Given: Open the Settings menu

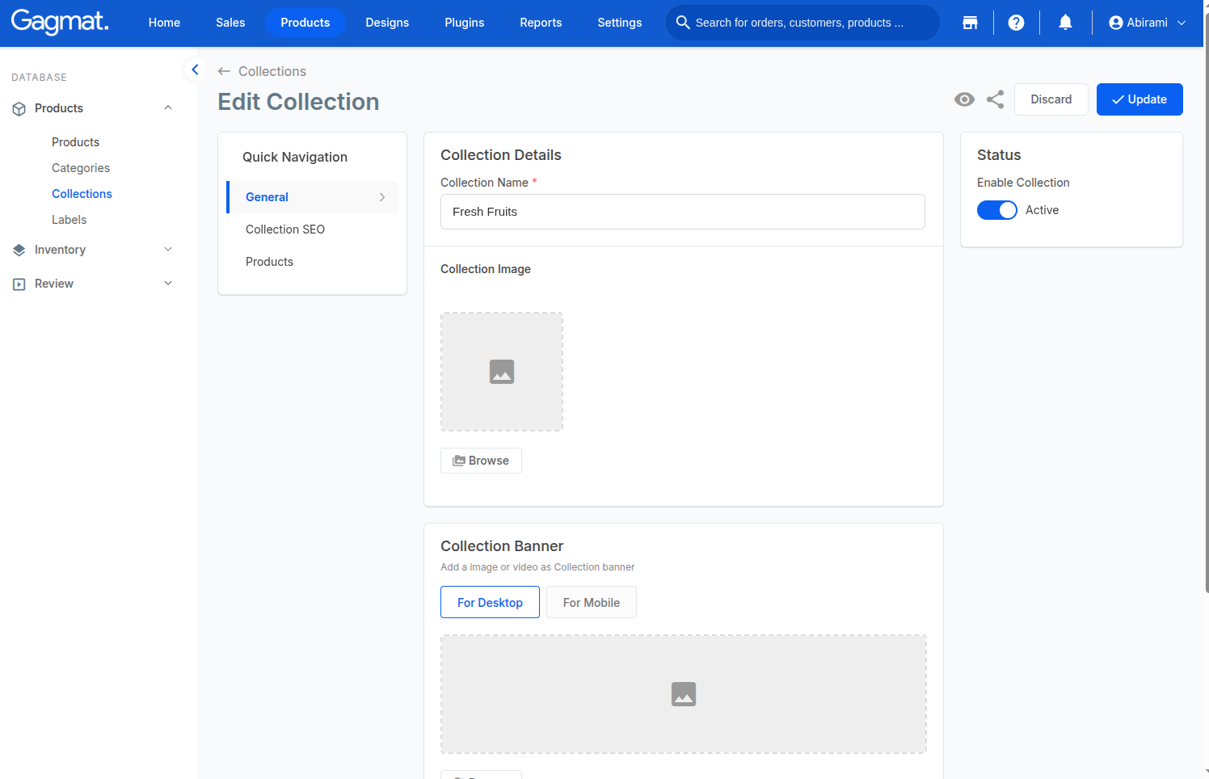Looking at the screenshot, I should (x=620, y=23).
